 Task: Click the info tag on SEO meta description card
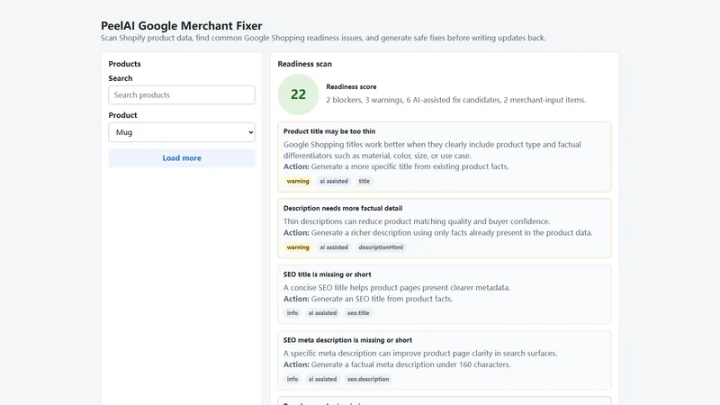coord(292,379)
